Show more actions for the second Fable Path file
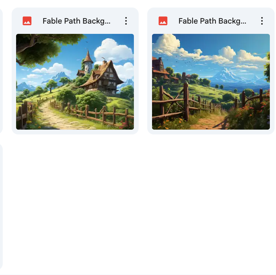Screen dimensions: 276x275 (x=262, y=21)
